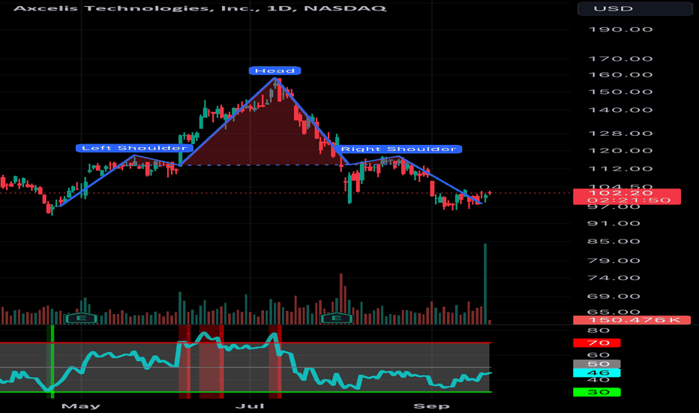This screenshot has width=699, height=413.
Task: Select the Right Shoulder label
Action: pyautogui.click(x=398, y=149)
